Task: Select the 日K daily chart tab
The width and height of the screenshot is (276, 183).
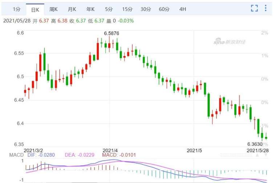Action: (x=35, y=10)
